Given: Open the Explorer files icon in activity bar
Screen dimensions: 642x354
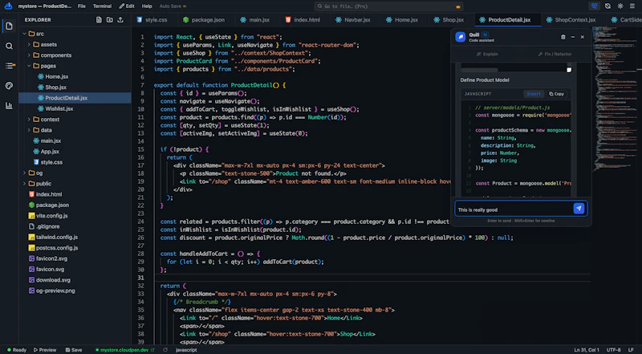Looking at the screenshot, I should coord(9,26).
